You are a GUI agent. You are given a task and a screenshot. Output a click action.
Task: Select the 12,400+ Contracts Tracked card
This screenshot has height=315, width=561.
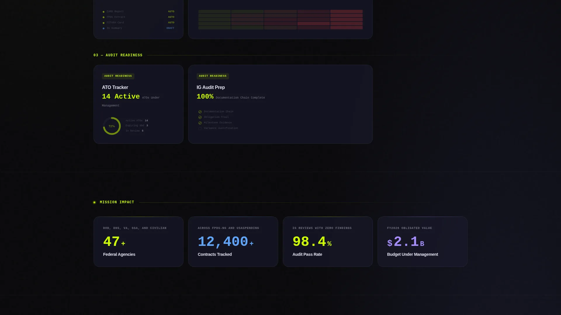coord(233,242)
